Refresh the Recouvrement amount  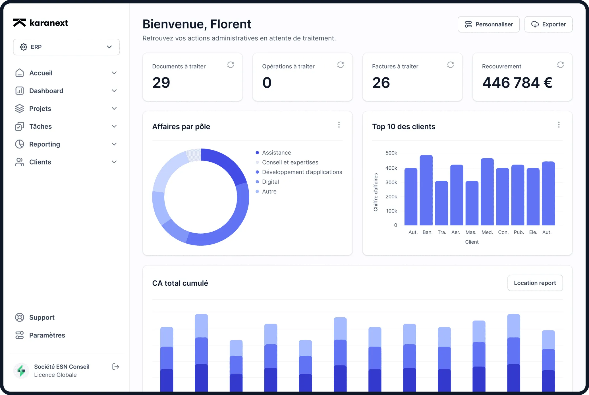(560, 65)
